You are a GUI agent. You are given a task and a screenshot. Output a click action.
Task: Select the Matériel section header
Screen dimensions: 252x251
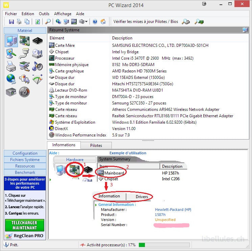(25, 30)
